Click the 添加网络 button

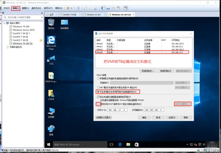(148, 71)
